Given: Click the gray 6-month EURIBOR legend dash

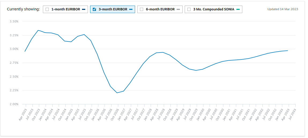Looking at the screenshot, I should tap(178, 9).
